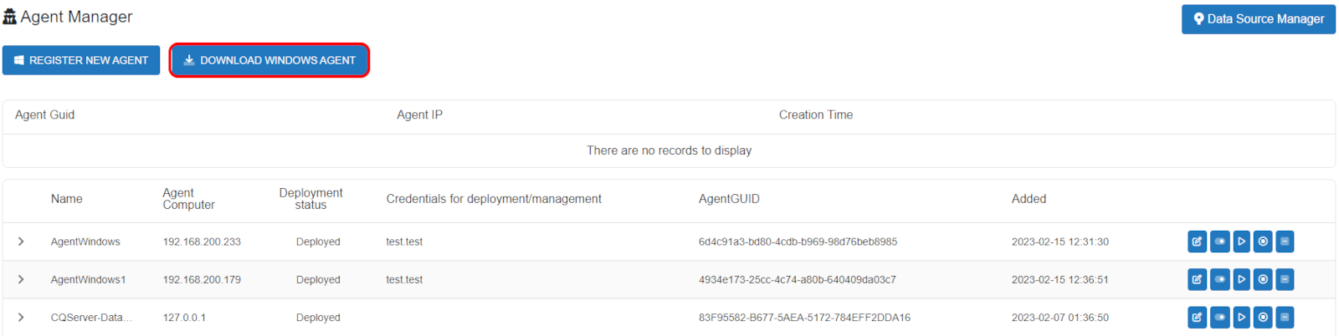Screen dimensions: 1339x336
Task: Expand the AgentWindows1 row details
Action: [x=21, y=279]
